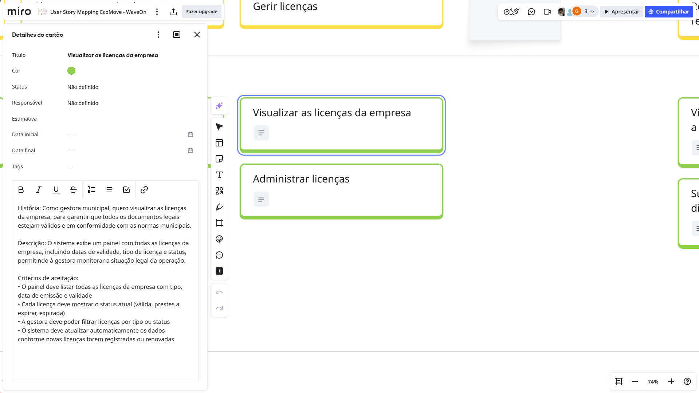Image resolution: width=699 pixels, height=393 pixels.
Task: Open the shapes and lines tool
Action: (219, 191)
